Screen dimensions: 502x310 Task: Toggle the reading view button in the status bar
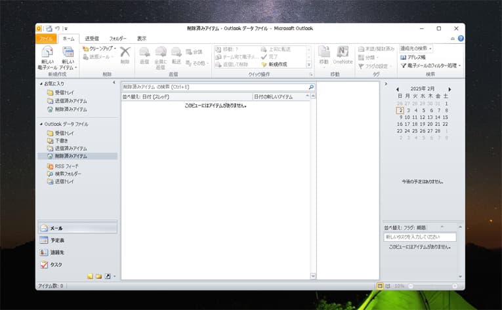[x=388, y=286]
